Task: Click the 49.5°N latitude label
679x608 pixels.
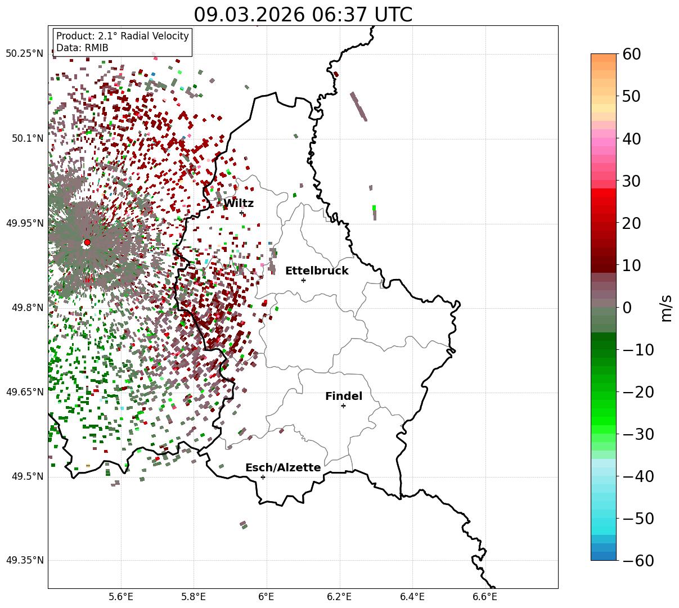Action: click(x=27, y=476)
